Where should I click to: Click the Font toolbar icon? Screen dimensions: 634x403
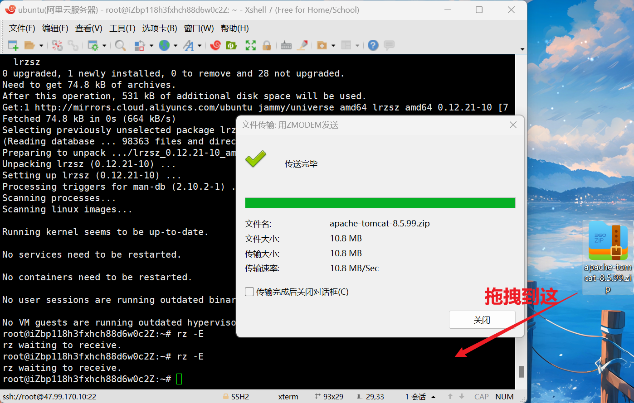coord(188,45)
